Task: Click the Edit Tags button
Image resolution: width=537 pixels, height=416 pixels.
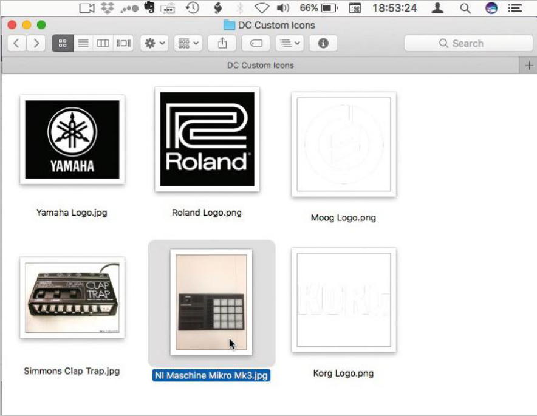Action: 256,43
